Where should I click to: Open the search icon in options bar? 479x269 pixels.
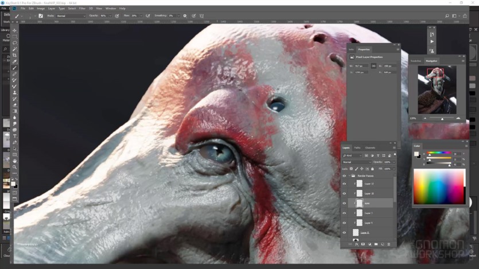(447, 16)
